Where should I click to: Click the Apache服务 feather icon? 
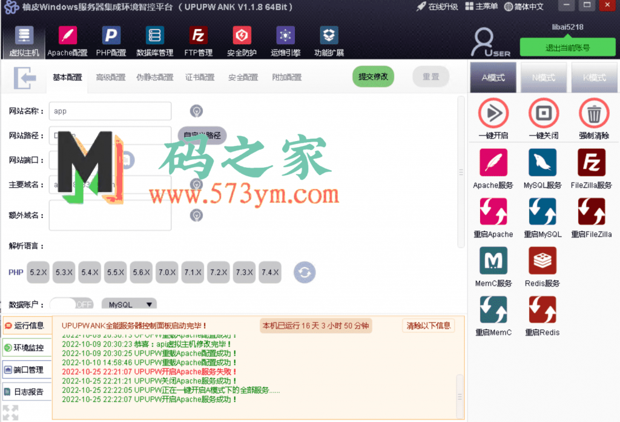[x=493, y=162]
